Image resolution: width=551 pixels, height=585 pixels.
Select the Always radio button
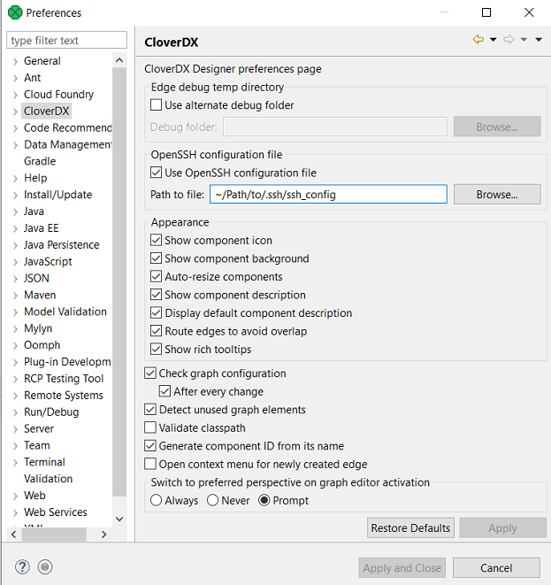pyautogui.click(x=156, y=500)
